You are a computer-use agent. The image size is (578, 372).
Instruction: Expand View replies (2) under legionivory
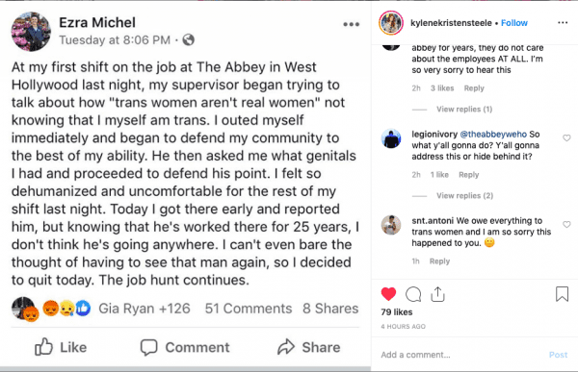pos(464,195)
